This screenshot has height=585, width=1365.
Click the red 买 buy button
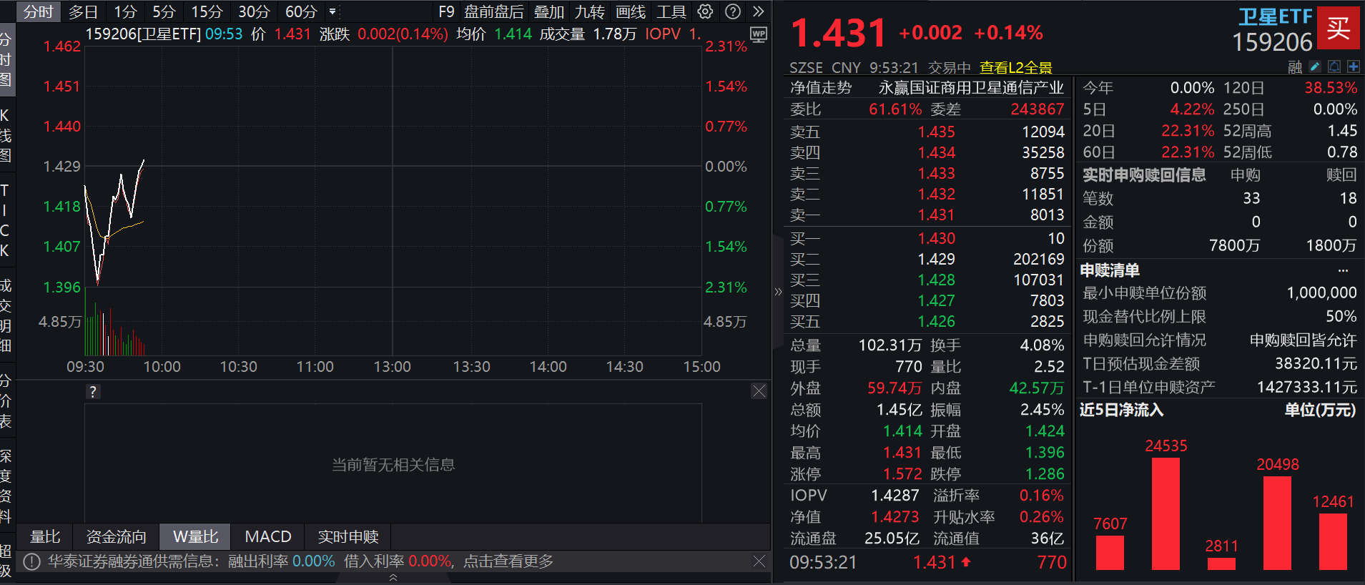point(1338,28)
